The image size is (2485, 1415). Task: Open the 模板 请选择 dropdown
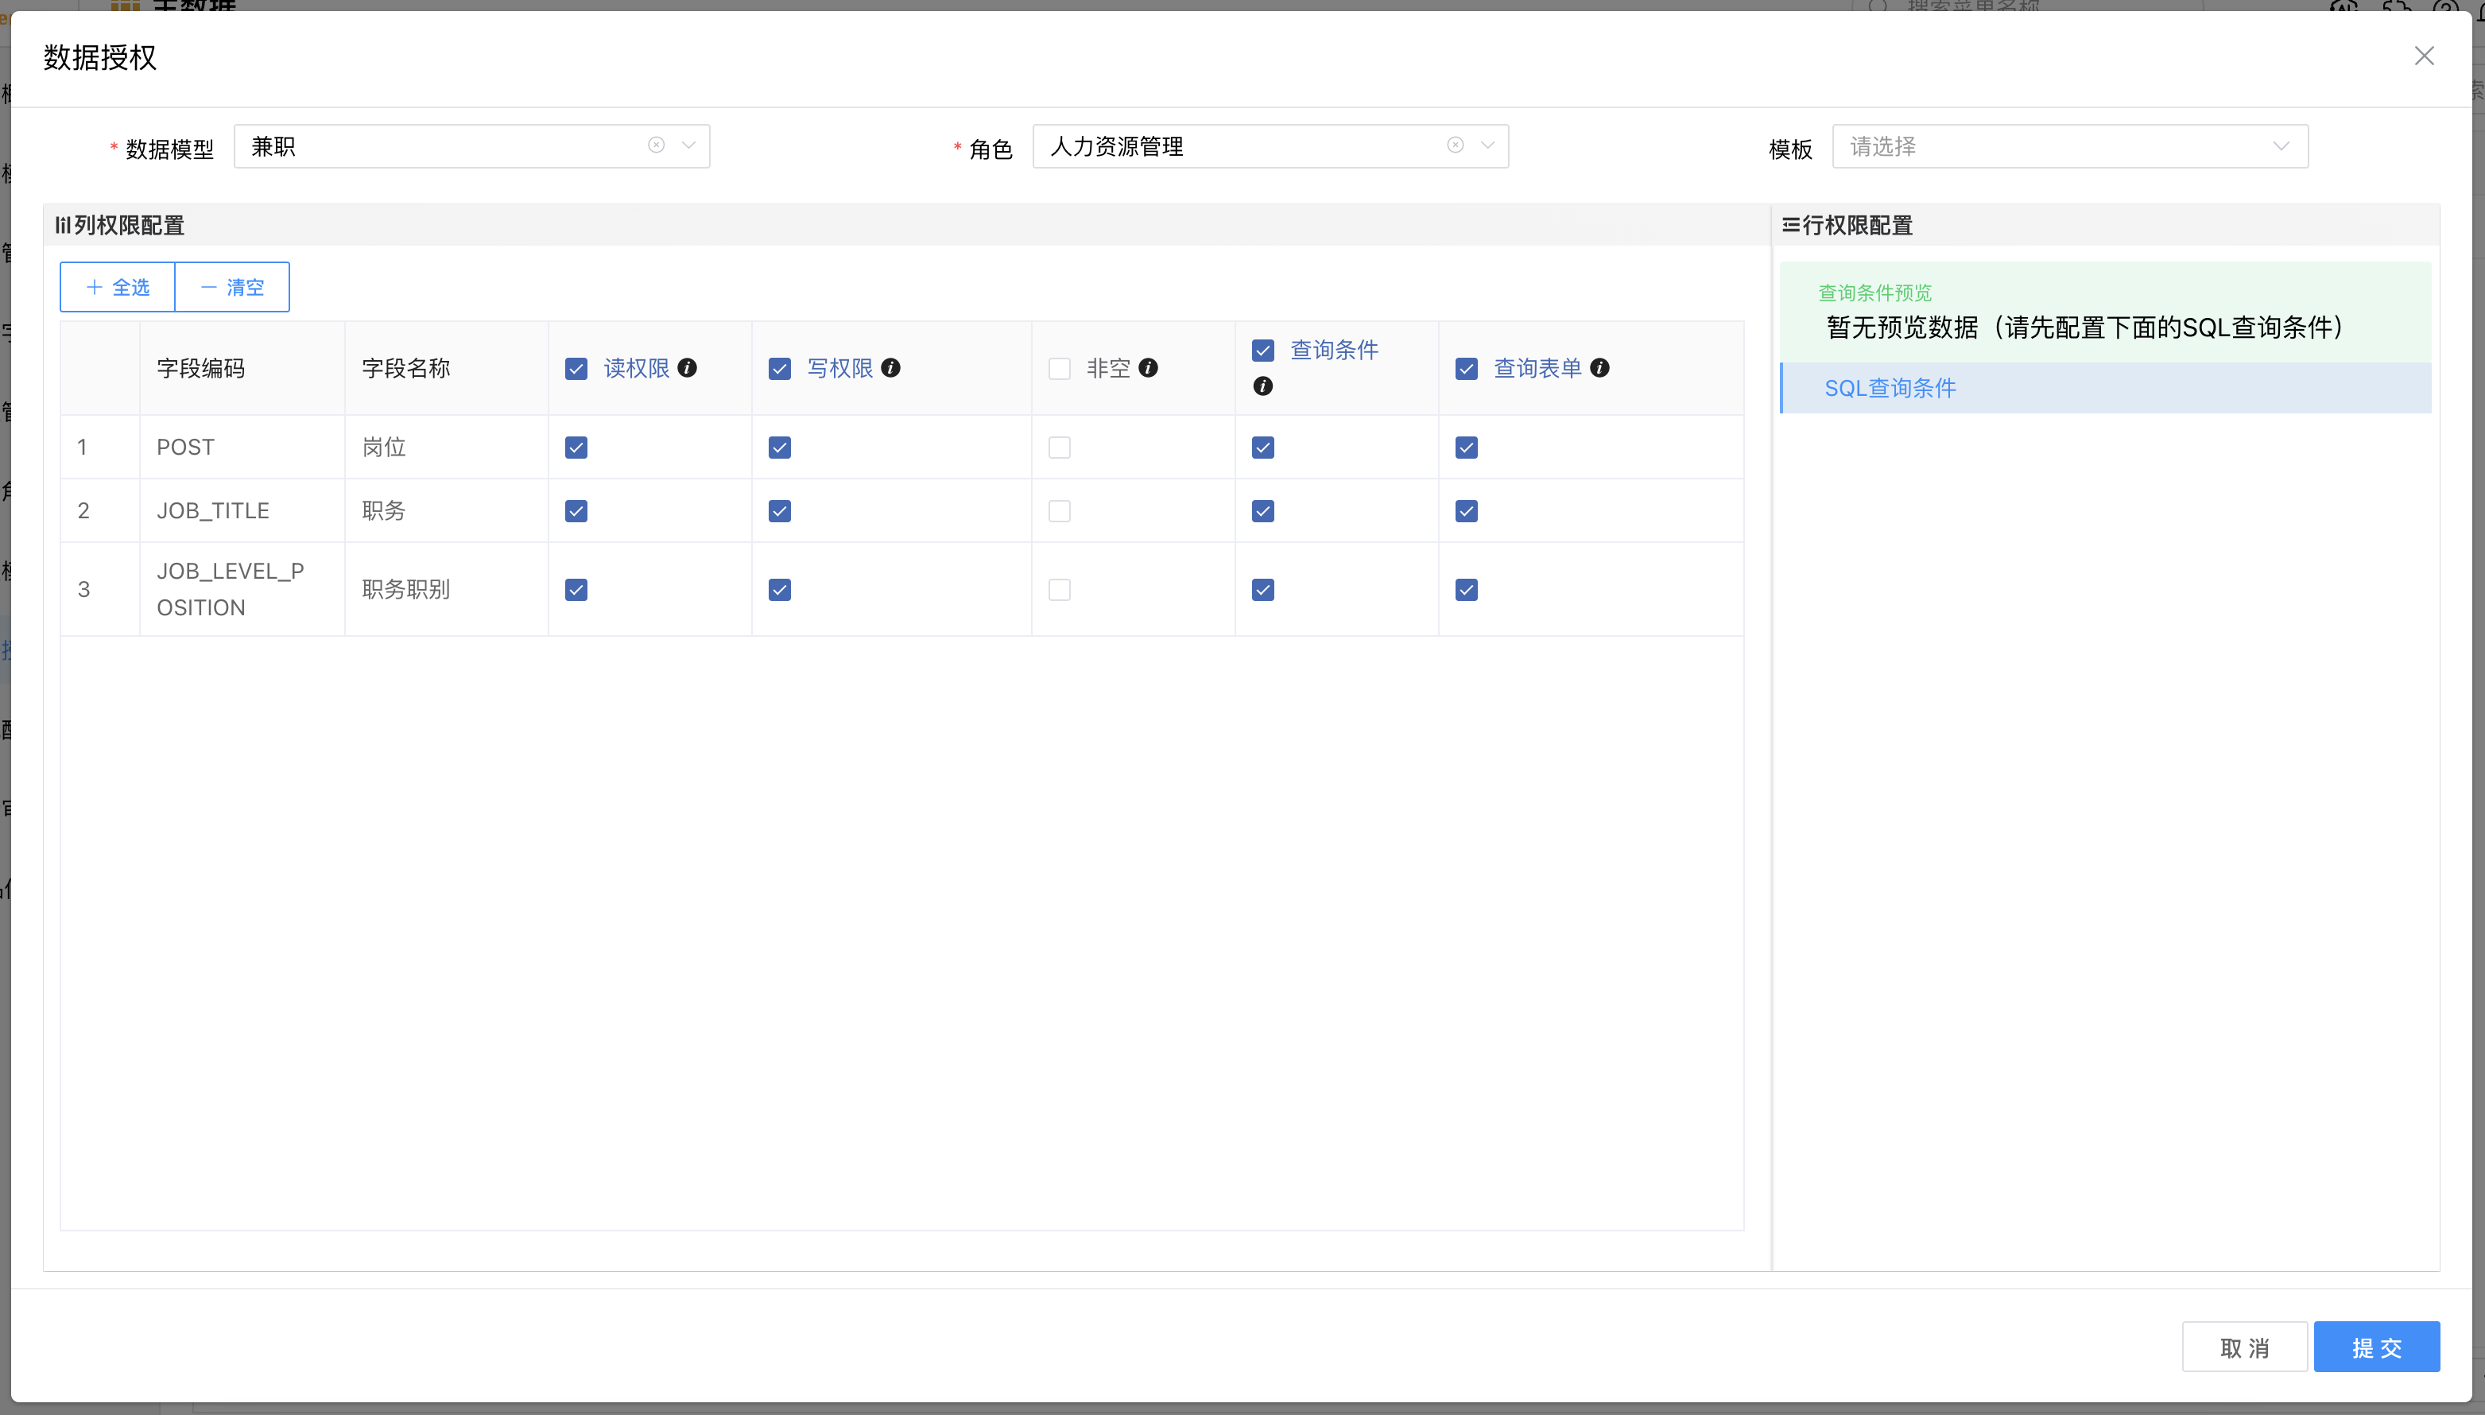(x=2070, y=145)
